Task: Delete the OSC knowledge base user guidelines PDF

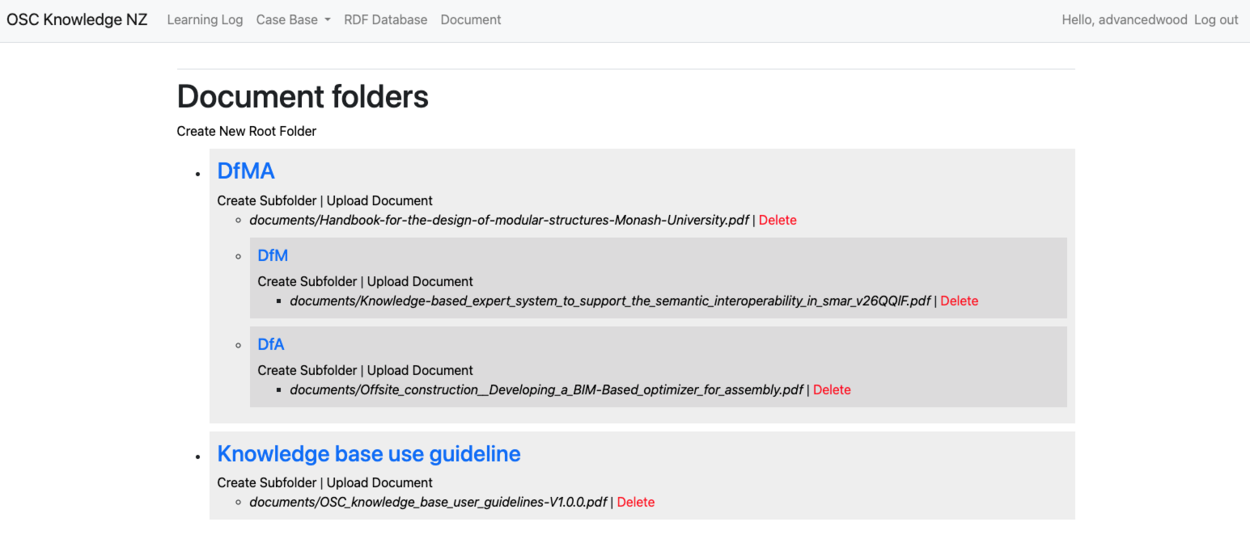Action: (636, 501)
